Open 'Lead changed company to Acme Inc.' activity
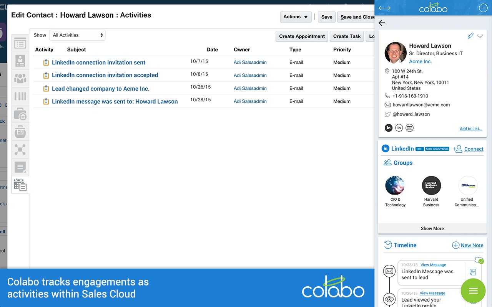The image size is (492, 307). click(101, 89)
